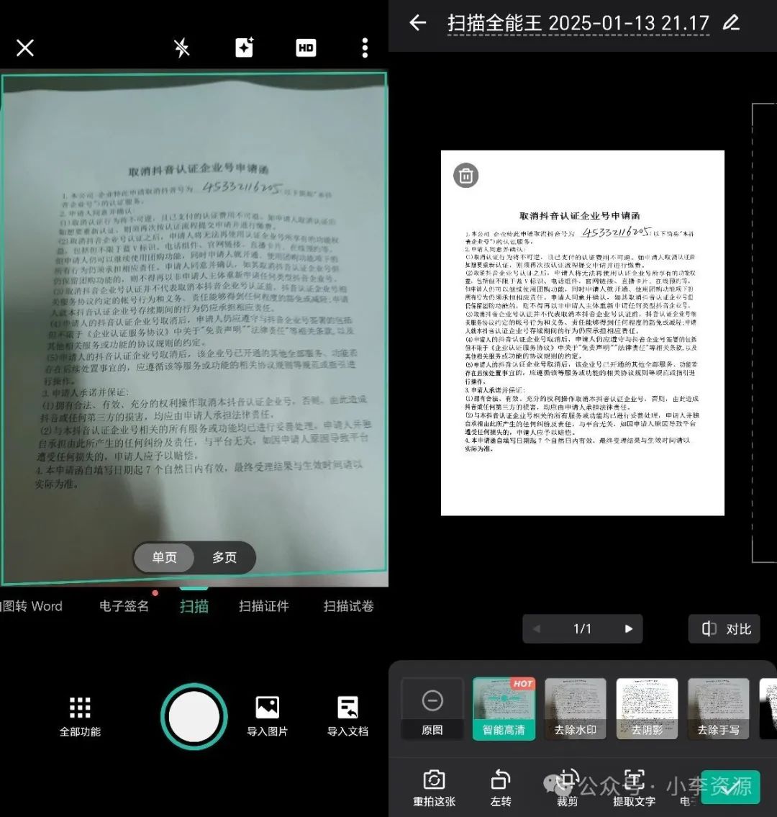The width and height of the screenshot is (777, 817).
Task: Switch to 扫描试卷 tab
Action: [348, 606]
